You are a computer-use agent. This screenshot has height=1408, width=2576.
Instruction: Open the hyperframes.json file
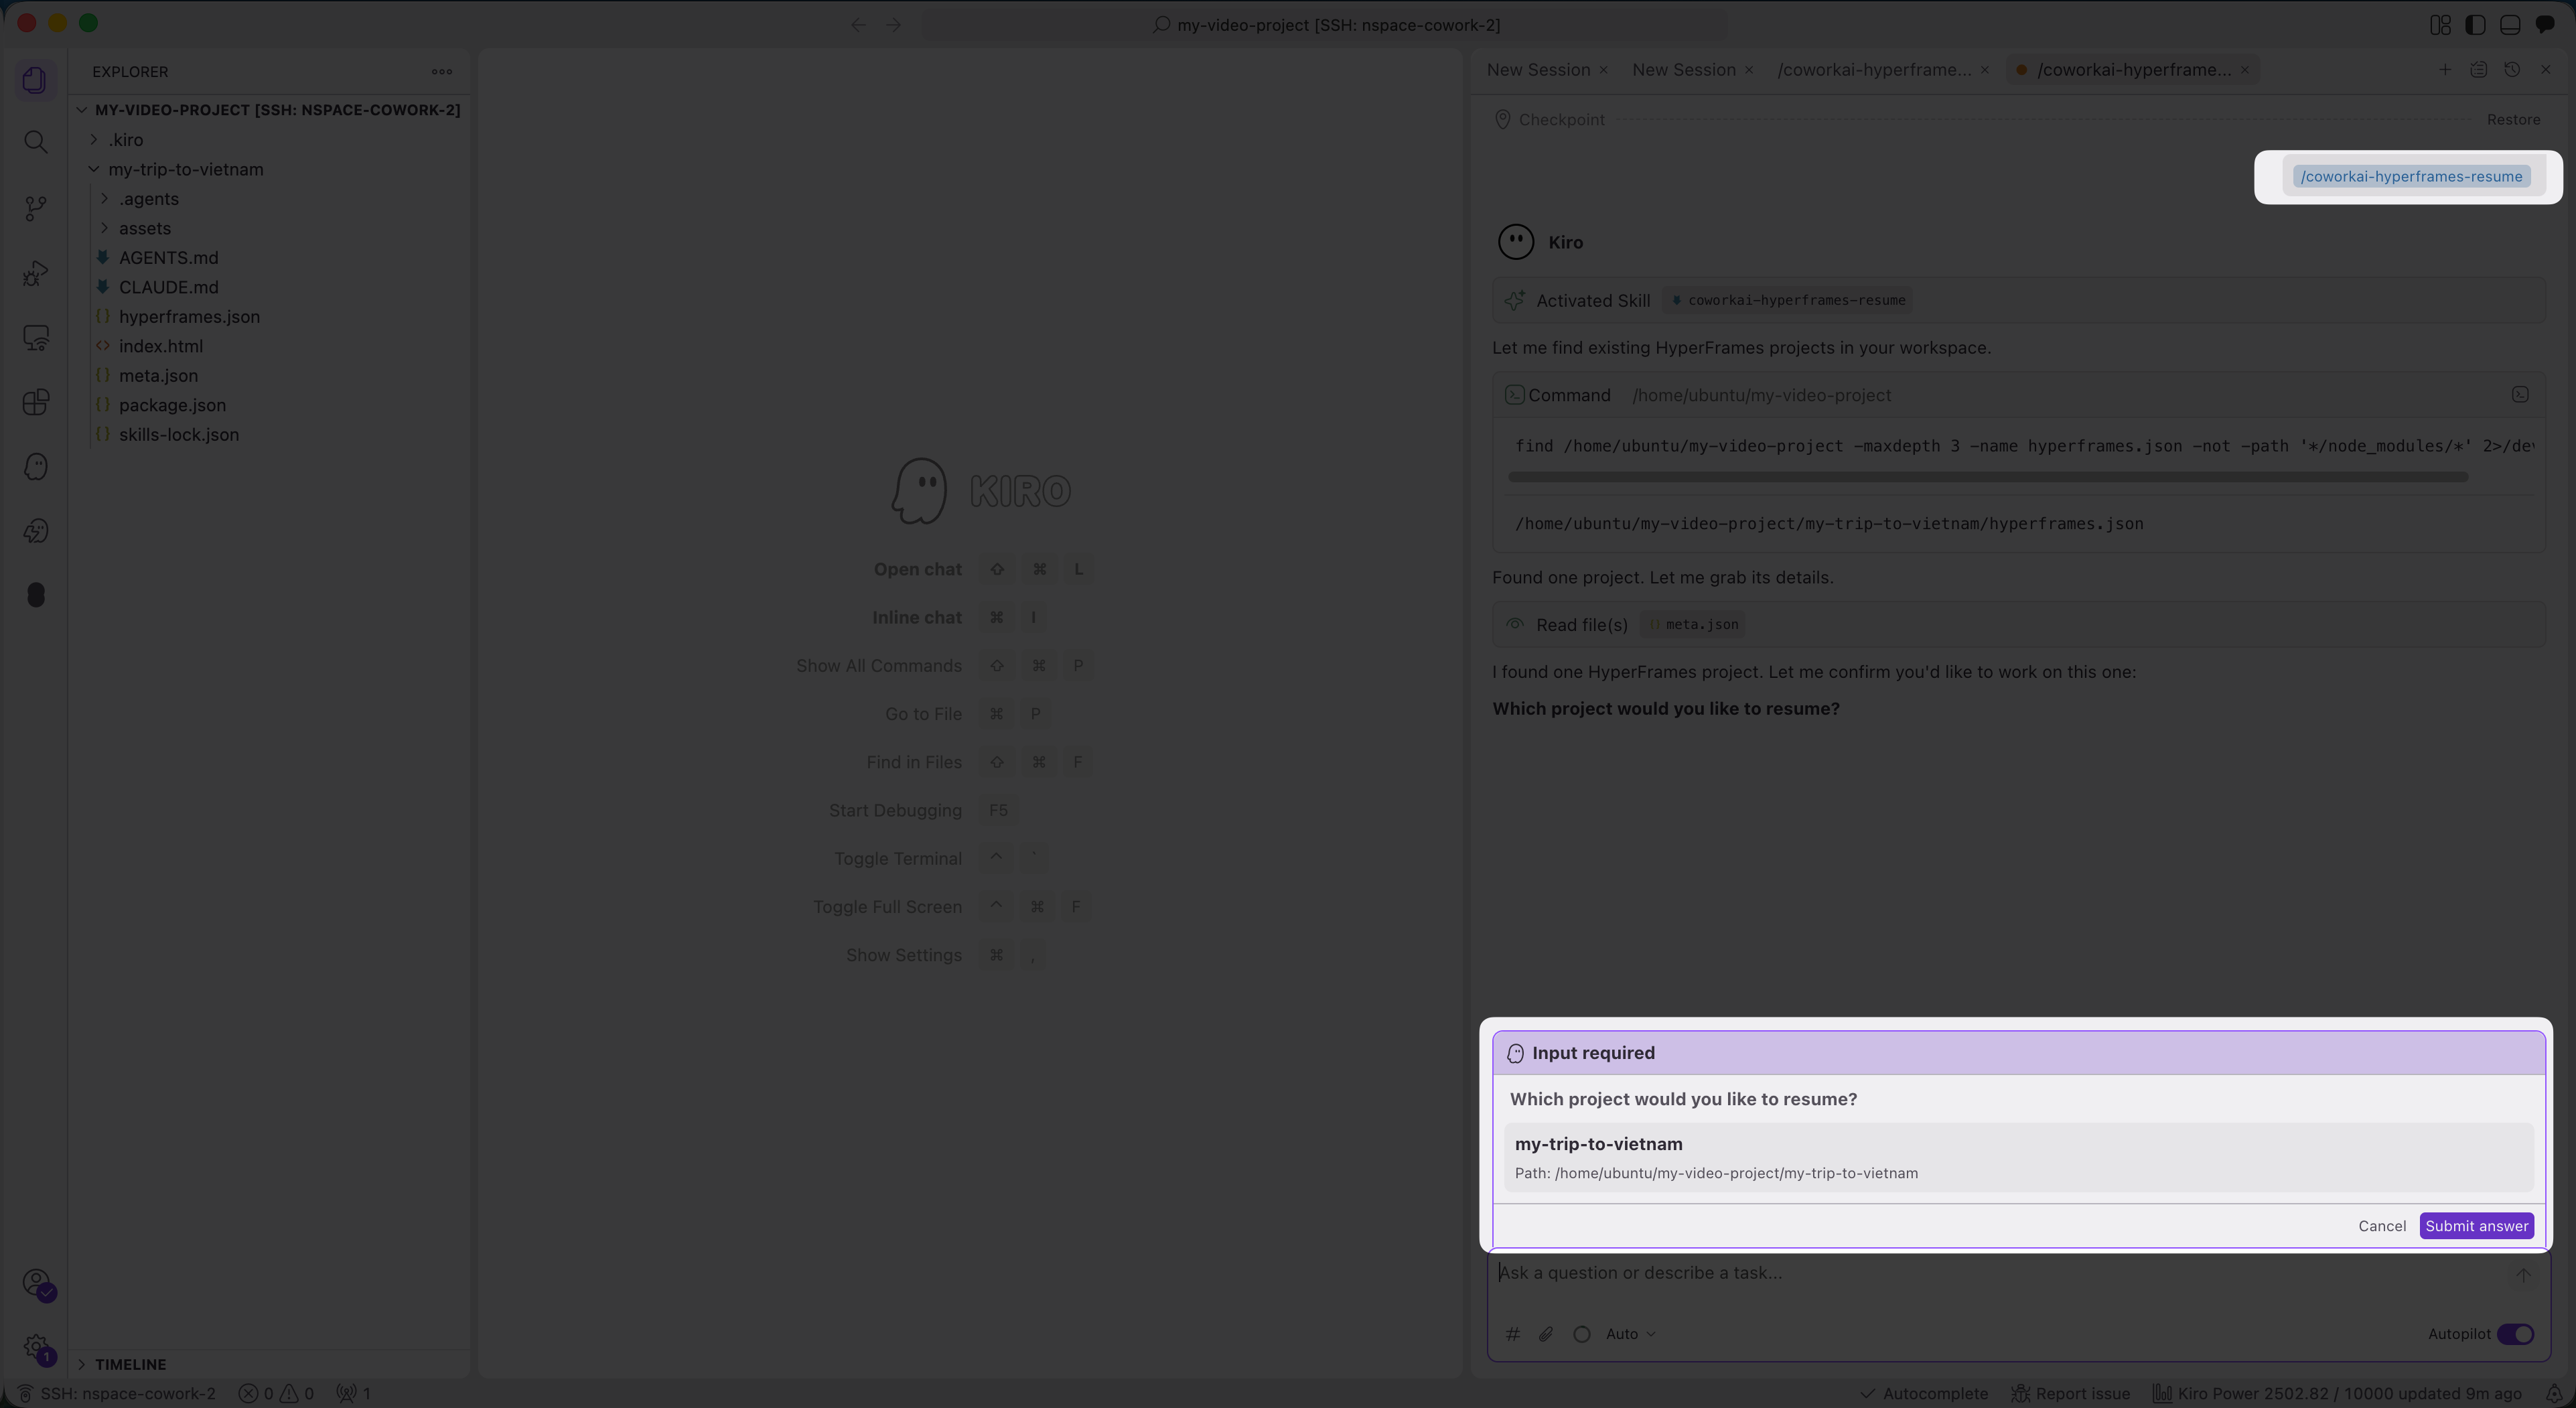[189, 317]
